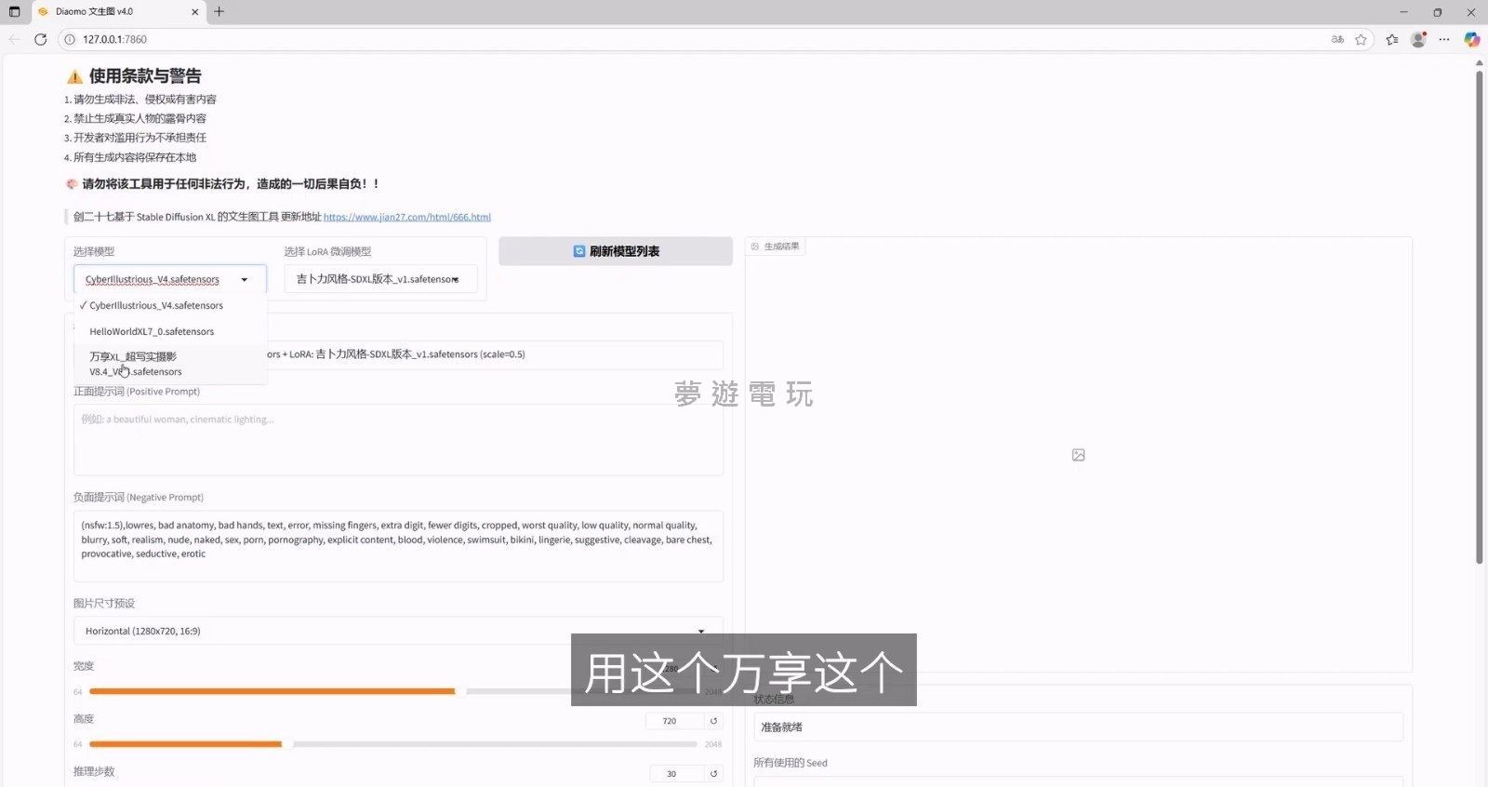Open the jian27.com update address link
The image size is (1488, 787).
(x=406, y=217)
